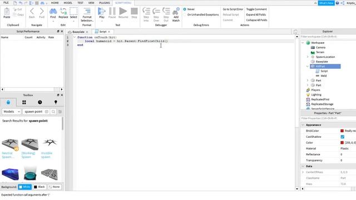Open the PLUGINS ribbon tab
The image size is (356, 200).
pyautogui.click(x=105, y=3)
